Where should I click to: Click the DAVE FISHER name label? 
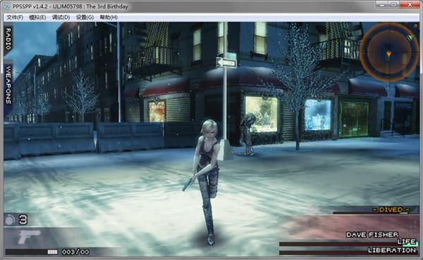372,235
